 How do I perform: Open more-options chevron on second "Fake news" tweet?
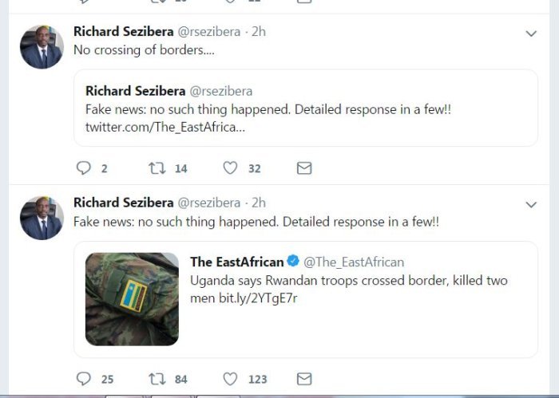(531, 205)
